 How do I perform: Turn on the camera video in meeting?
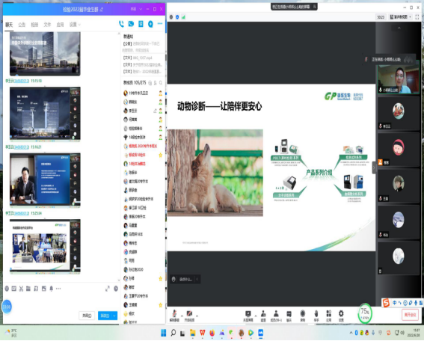click(189, 316)
